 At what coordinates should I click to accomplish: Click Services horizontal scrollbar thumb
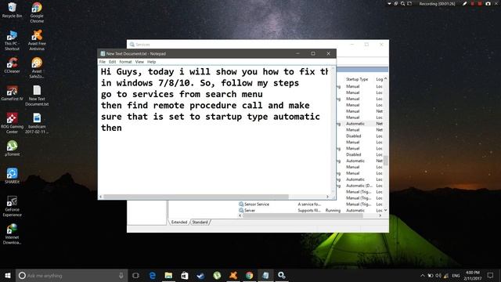[x=303, y=215]
